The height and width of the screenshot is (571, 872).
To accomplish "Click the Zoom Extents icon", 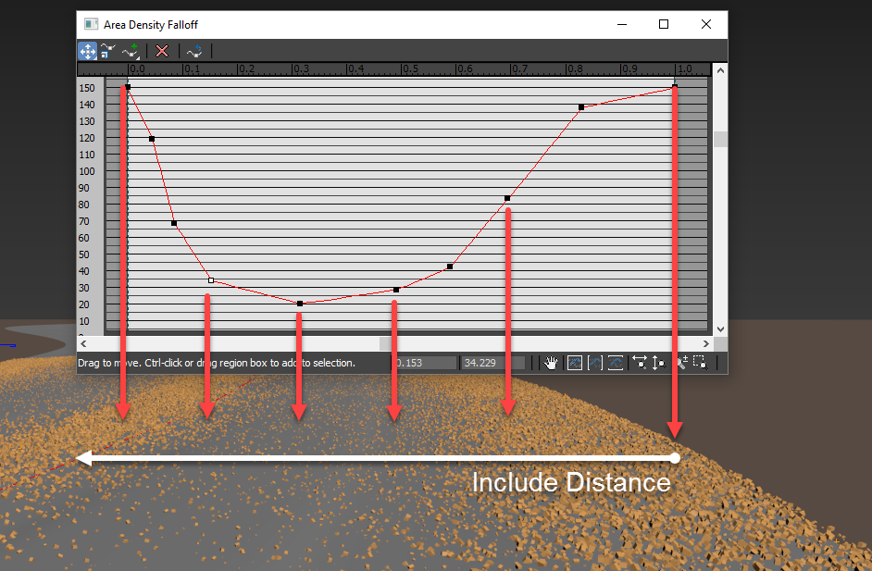I will point(575,363).
